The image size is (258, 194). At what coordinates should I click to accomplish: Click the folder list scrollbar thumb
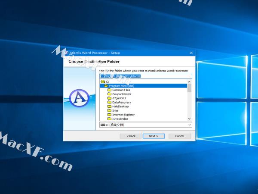(189, 88)
